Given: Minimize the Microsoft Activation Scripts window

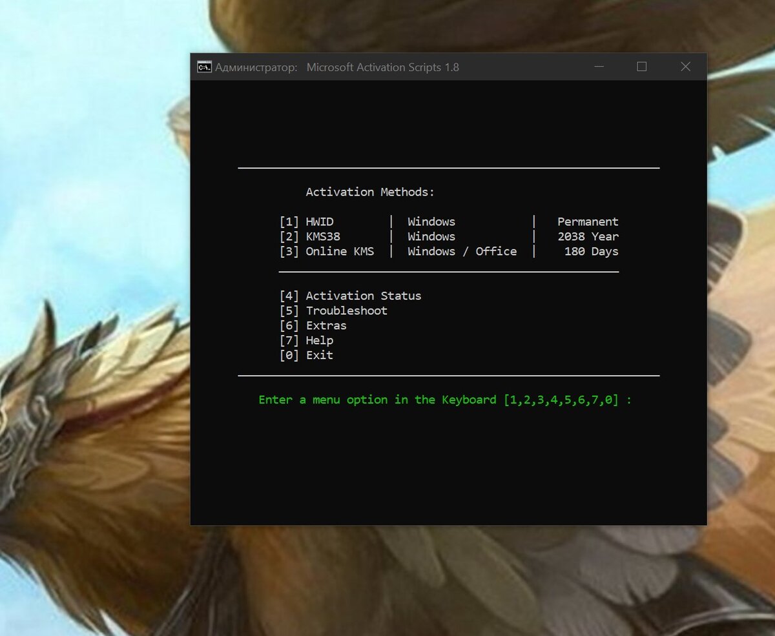Looking at the screenshot, I should pos(599,67).
